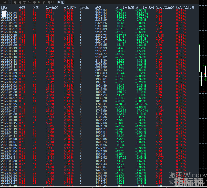Select the 2022.04.25 date row
The height and width of the screenshot is (188, 207).
click(9, 104)
